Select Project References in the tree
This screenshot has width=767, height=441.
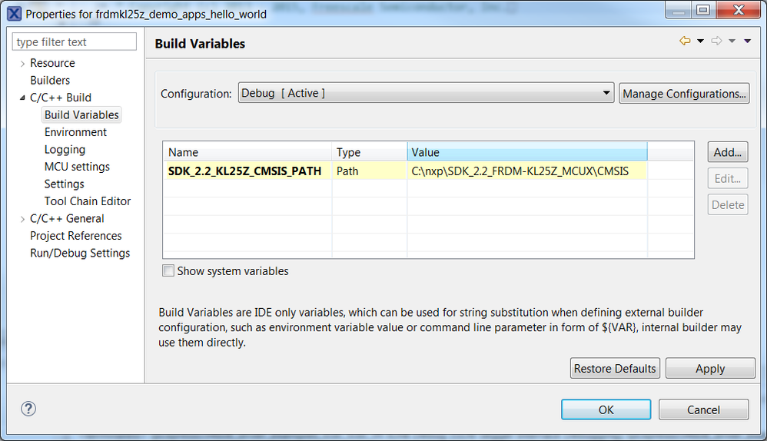76,236
